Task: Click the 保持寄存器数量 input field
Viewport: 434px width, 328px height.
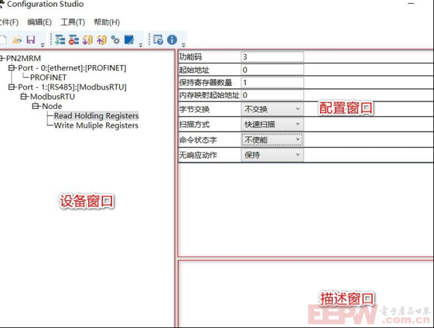Action: pos(272,83)
